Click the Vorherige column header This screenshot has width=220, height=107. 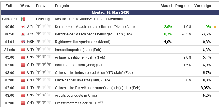[203, 6]
